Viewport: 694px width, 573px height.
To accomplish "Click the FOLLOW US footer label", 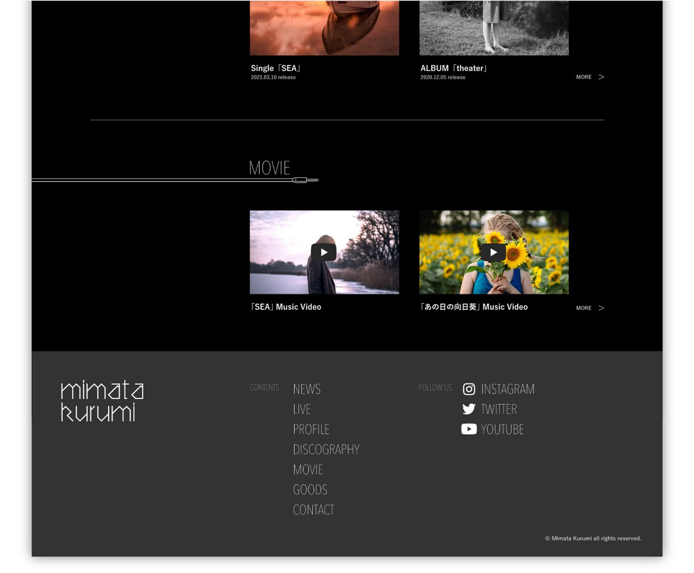I will pos(435,388).
